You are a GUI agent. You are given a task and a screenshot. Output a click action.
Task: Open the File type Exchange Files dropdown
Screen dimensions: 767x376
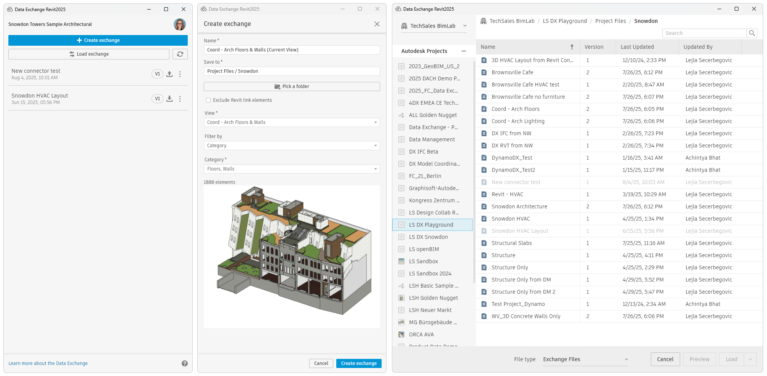pyautogui.click(x=585, y=359)
